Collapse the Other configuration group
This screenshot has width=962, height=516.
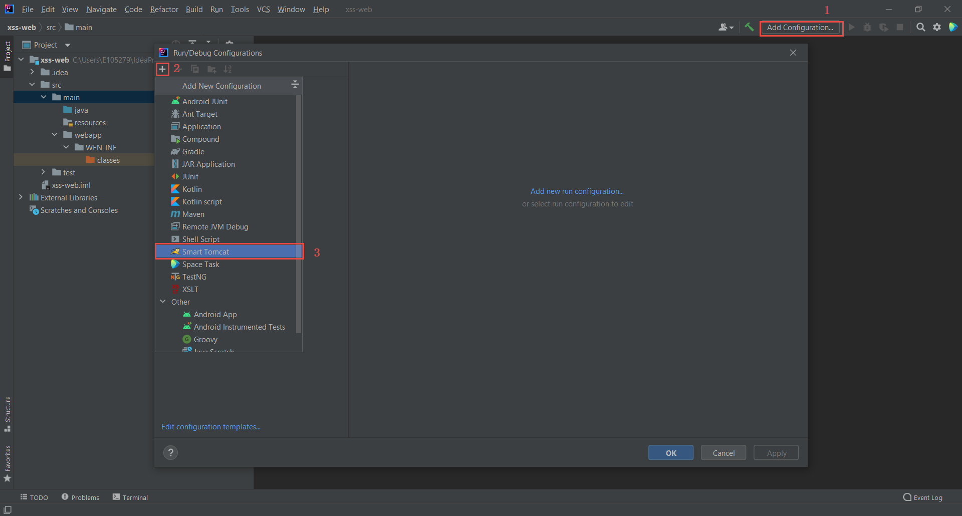[x=163, y=302]
